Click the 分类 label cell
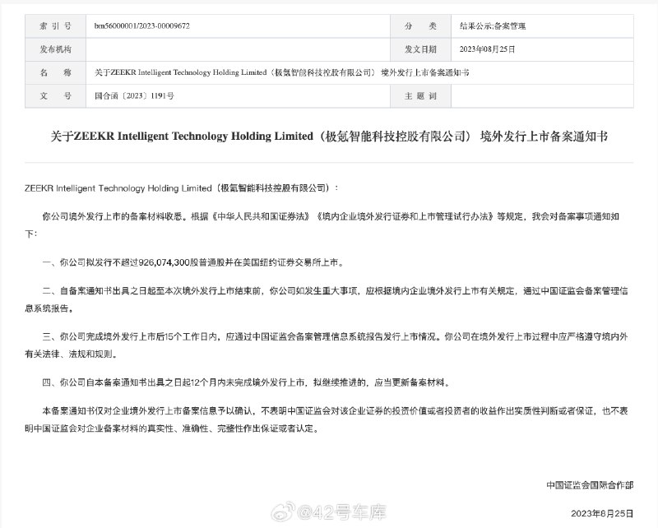The height and width of the screenshot is (528, 658). (420, 26)
